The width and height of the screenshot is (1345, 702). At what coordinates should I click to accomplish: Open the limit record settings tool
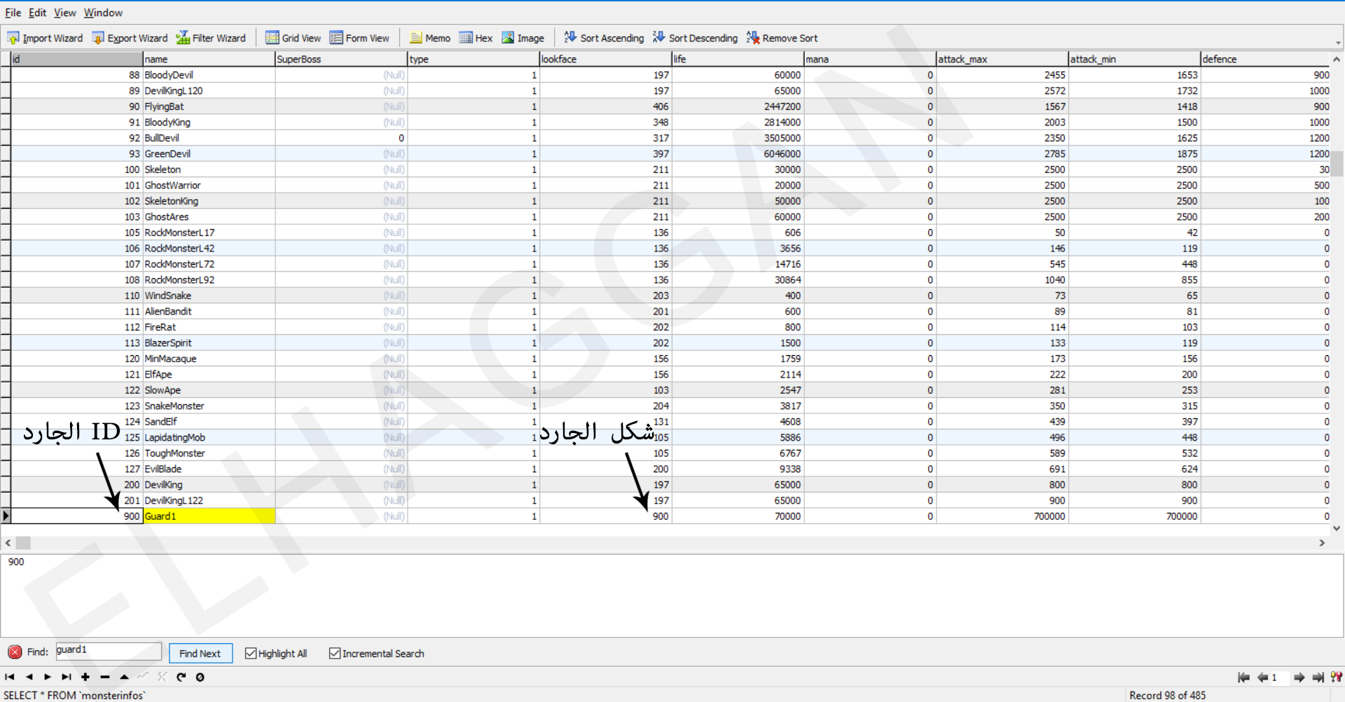(x=1337, y=677)
